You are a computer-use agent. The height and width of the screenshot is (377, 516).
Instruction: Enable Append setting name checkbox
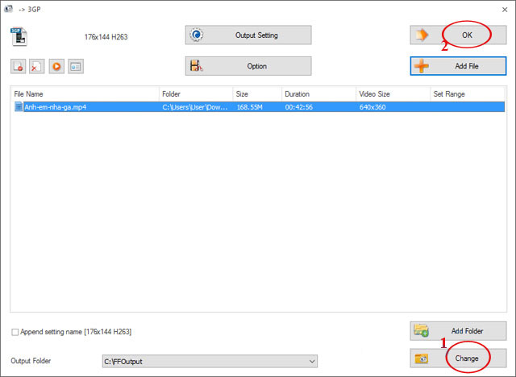(15, 332)
